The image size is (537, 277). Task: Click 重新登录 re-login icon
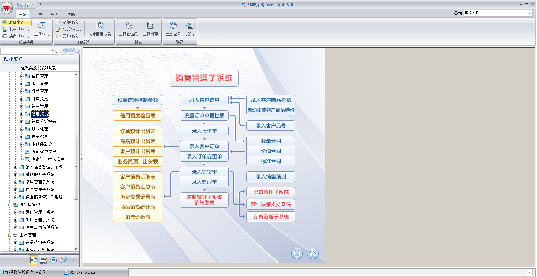coord(173,29)
